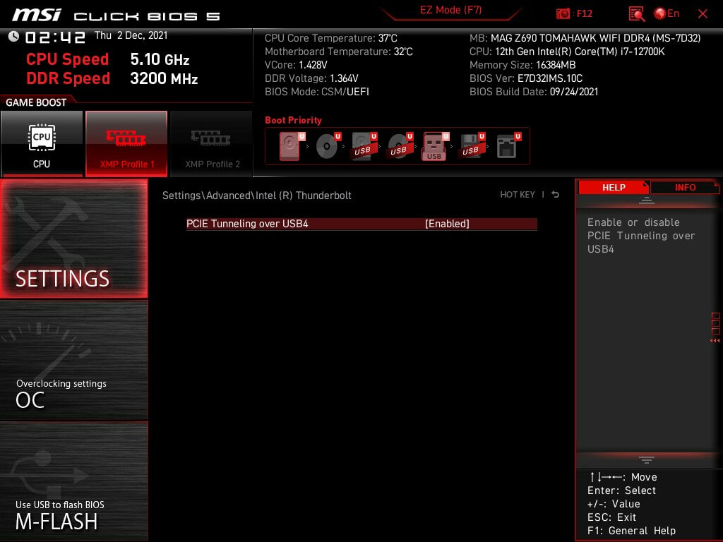Viewport: 723px width, 542px height.
Task: Click the hard disk boot priority icon
Action: (x=289, y=147)
